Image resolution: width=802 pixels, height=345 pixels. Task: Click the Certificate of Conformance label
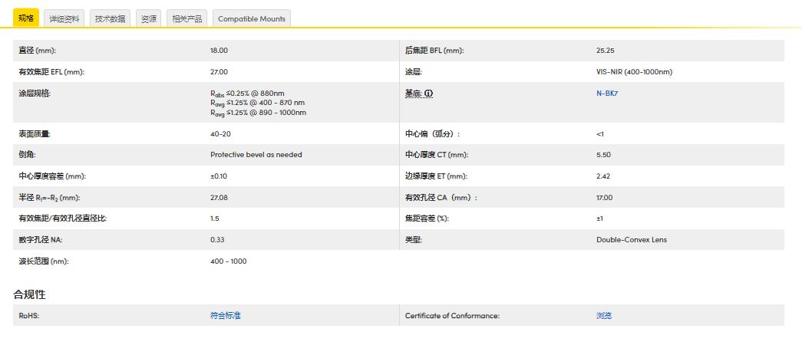coord(452,315)
